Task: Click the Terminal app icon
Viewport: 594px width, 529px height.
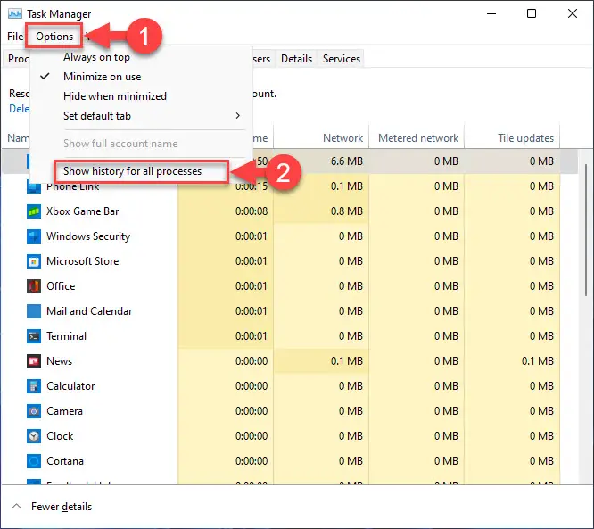Action: coord(33,336)
